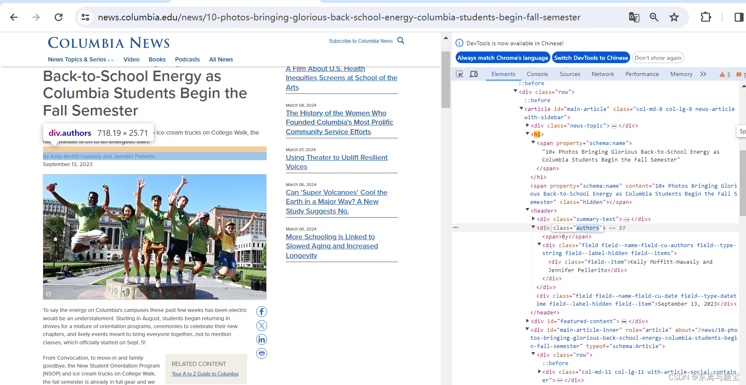Viewport: 746px width, 385px height.
Task: Share the article on X (Twitter)
Action: (x=262, y=326)
